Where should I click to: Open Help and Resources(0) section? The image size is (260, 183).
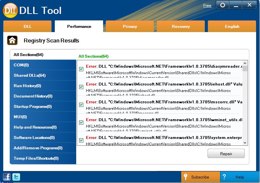tap(43, 127)
